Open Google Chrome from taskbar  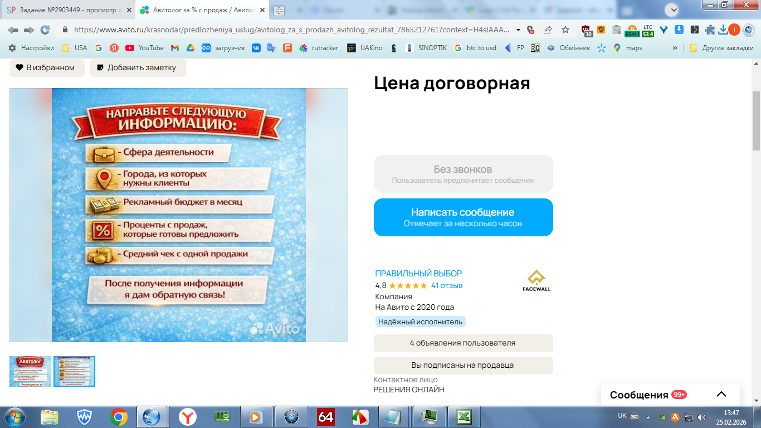[x=118, y=417]
